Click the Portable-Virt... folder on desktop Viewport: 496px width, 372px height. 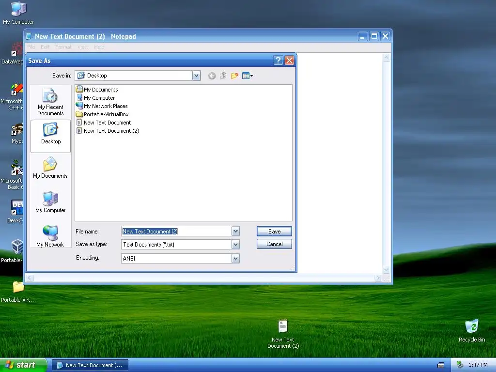[18, 292]
